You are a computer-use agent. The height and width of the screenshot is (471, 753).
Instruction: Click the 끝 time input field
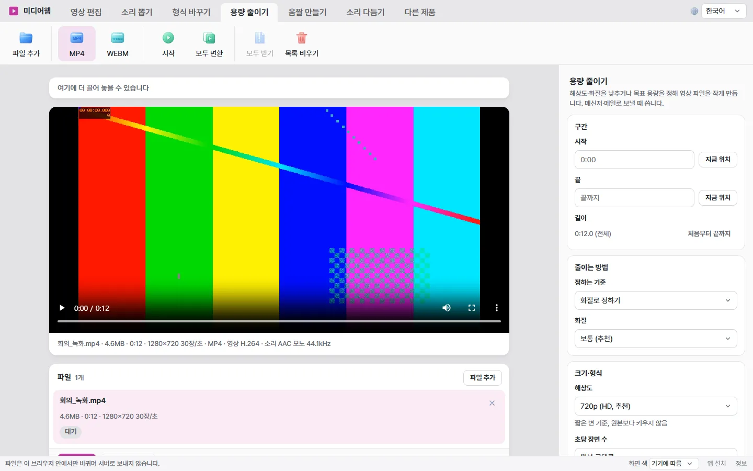pyautogui.click(x=634, y=198)
